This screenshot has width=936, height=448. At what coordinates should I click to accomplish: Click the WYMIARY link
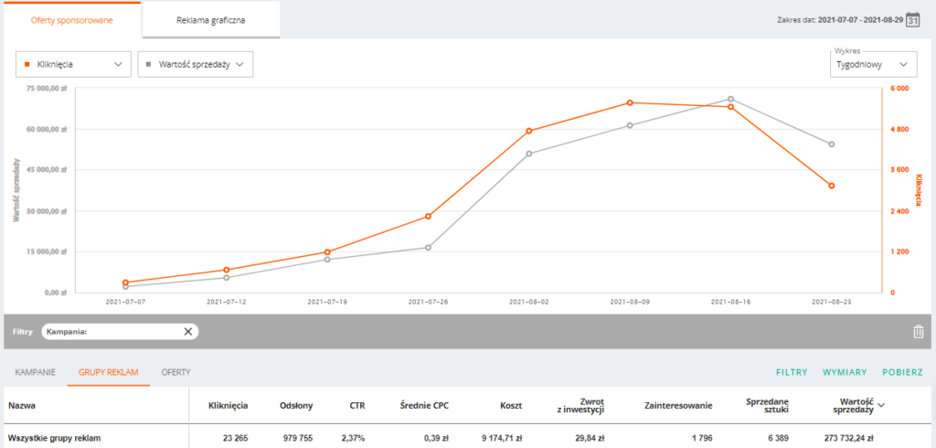845,372
